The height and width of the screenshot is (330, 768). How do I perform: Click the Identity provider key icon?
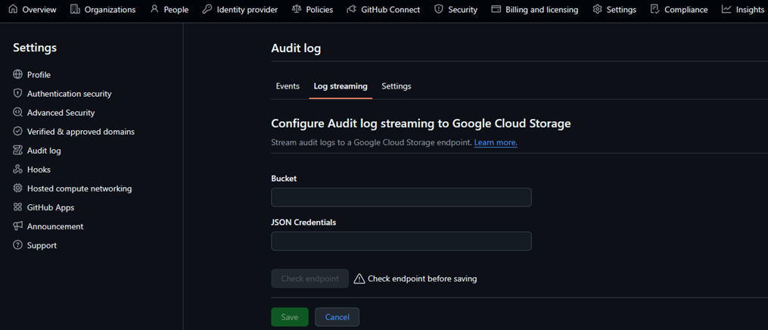point(207,9)
